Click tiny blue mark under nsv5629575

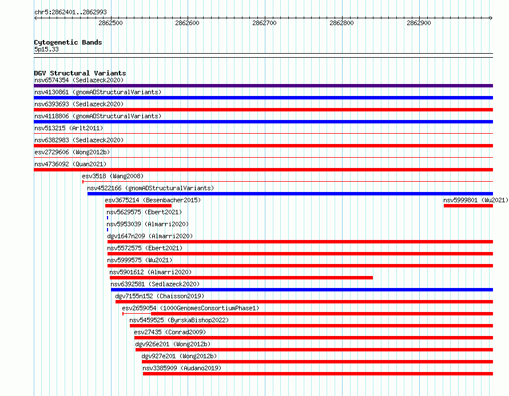tap(108, 218)
